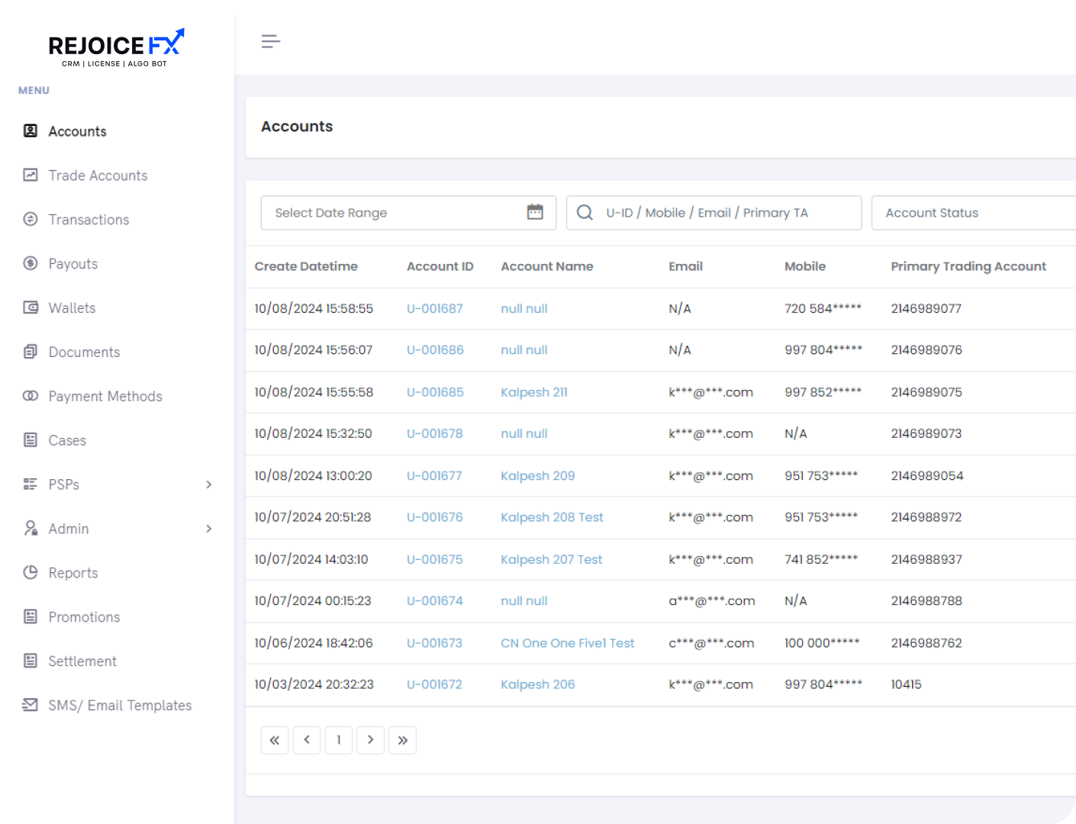Open Transactions in the sidebar menu
This screenshot has width=1076, height=824.
pos(89,220)
